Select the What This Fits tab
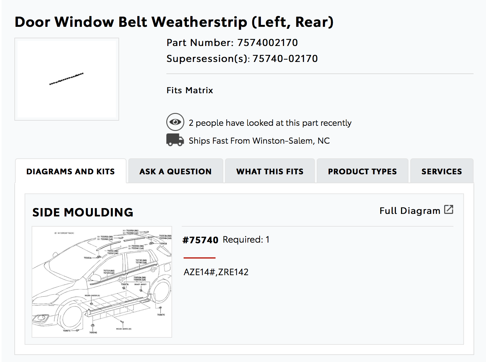Image resolution: width=486 pixels, height=362 pixels. [x=270, y=171]
